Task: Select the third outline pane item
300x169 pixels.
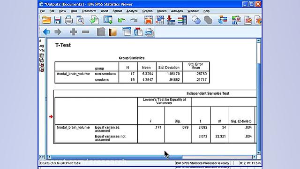Action: [42, 65]
